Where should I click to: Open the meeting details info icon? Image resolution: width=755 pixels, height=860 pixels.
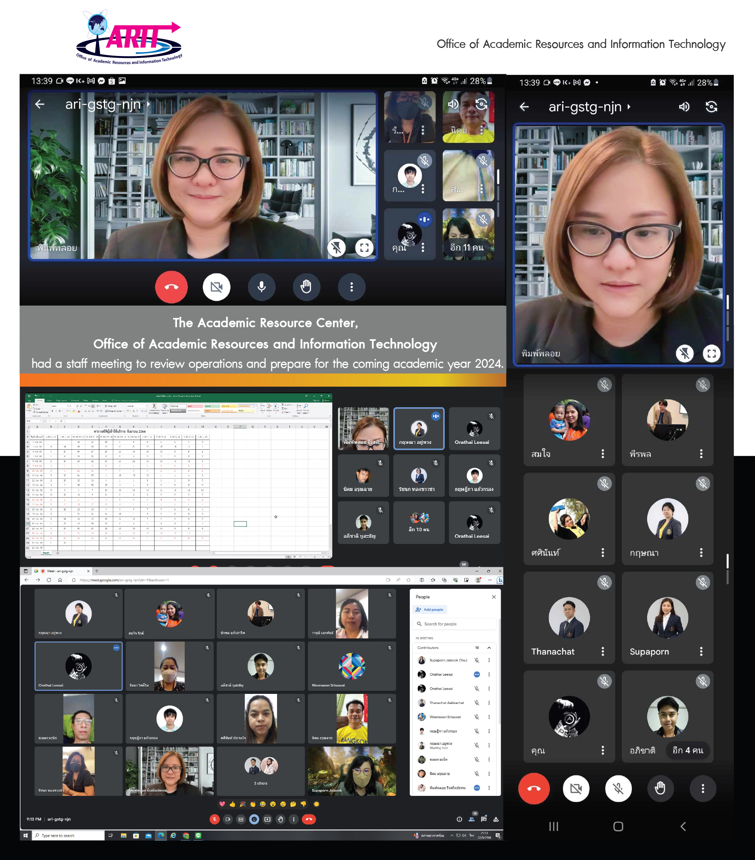tap(459, 819)
